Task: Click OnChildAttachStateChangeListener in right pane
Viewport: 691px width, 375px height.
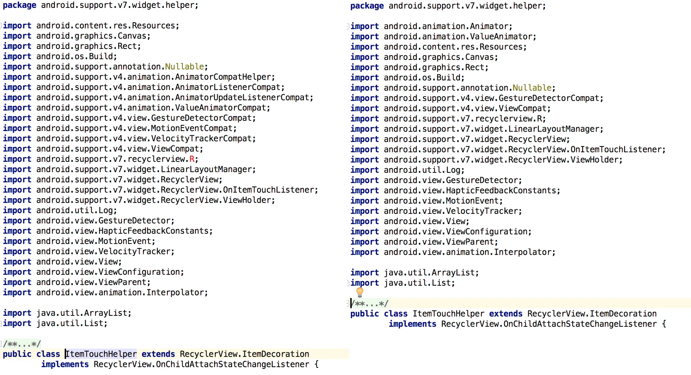Action: click(x=580, y=324)
